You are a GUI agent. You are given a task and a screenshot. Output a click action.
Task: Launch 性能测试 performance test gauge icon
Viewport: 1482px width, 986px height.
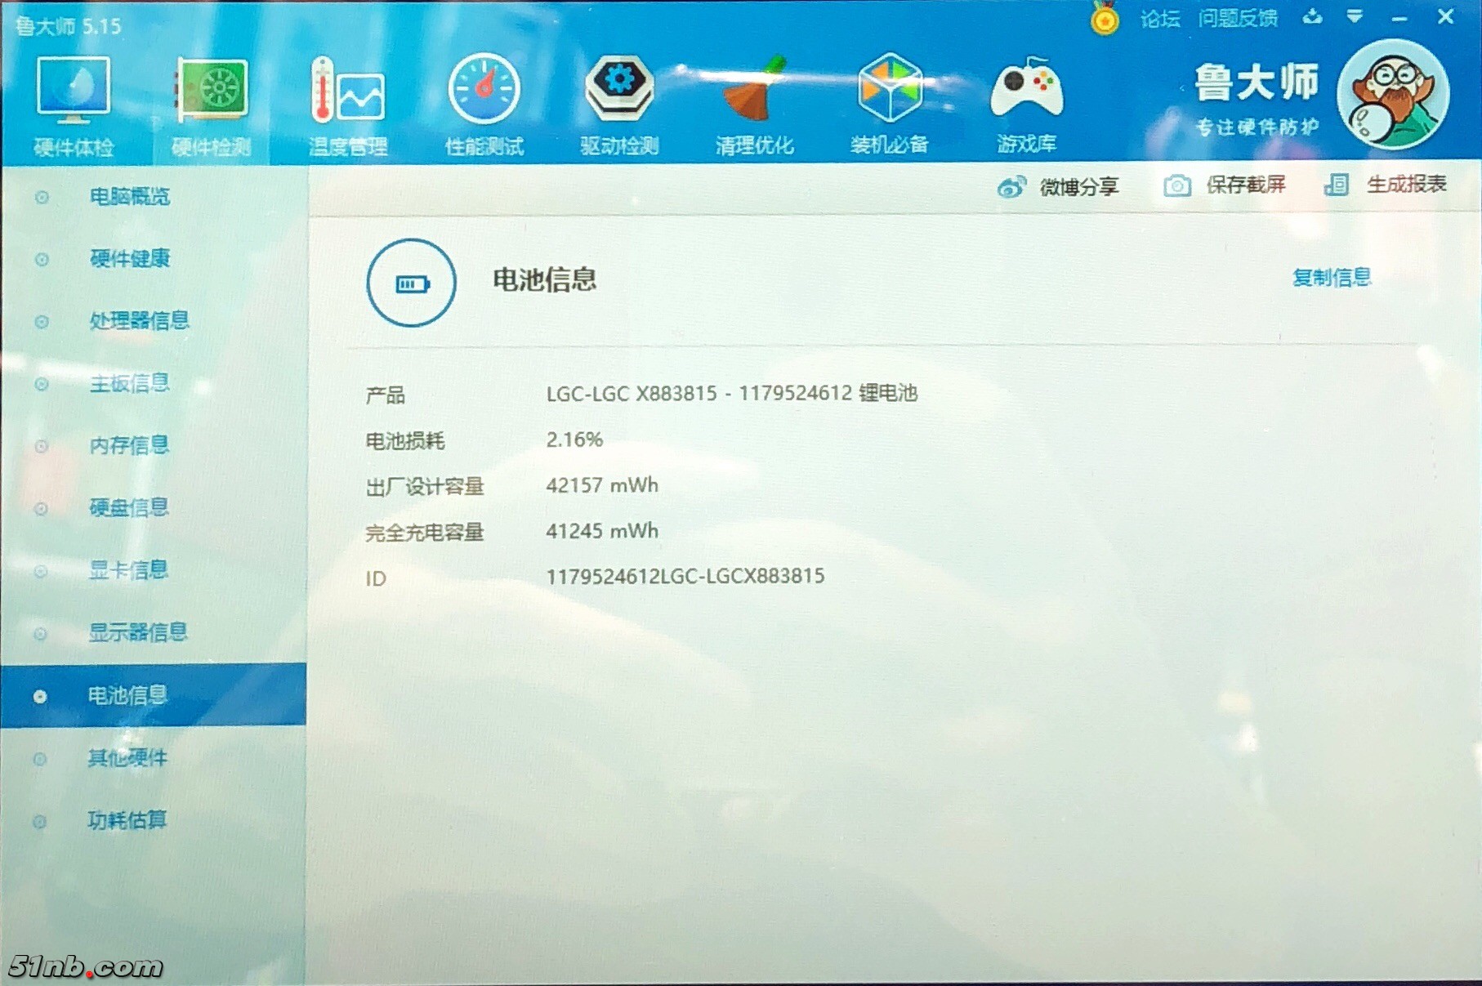click(x=484, y=104)
